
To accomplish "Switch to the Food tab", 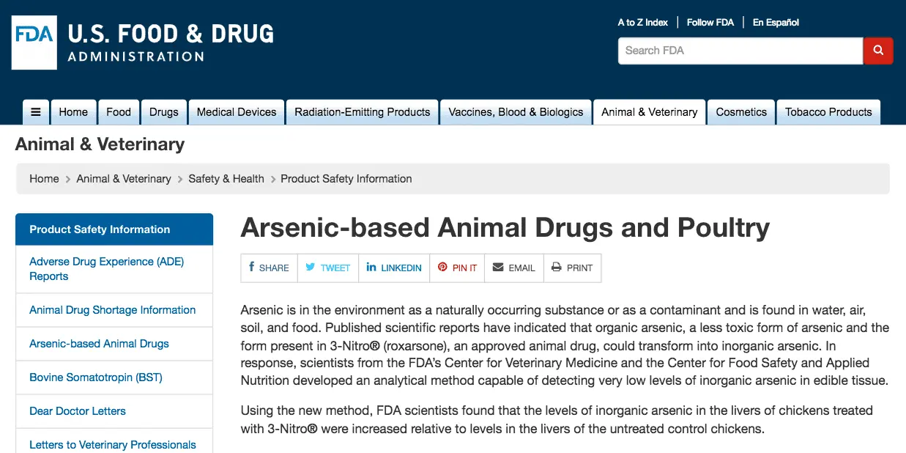I will 119,112.
